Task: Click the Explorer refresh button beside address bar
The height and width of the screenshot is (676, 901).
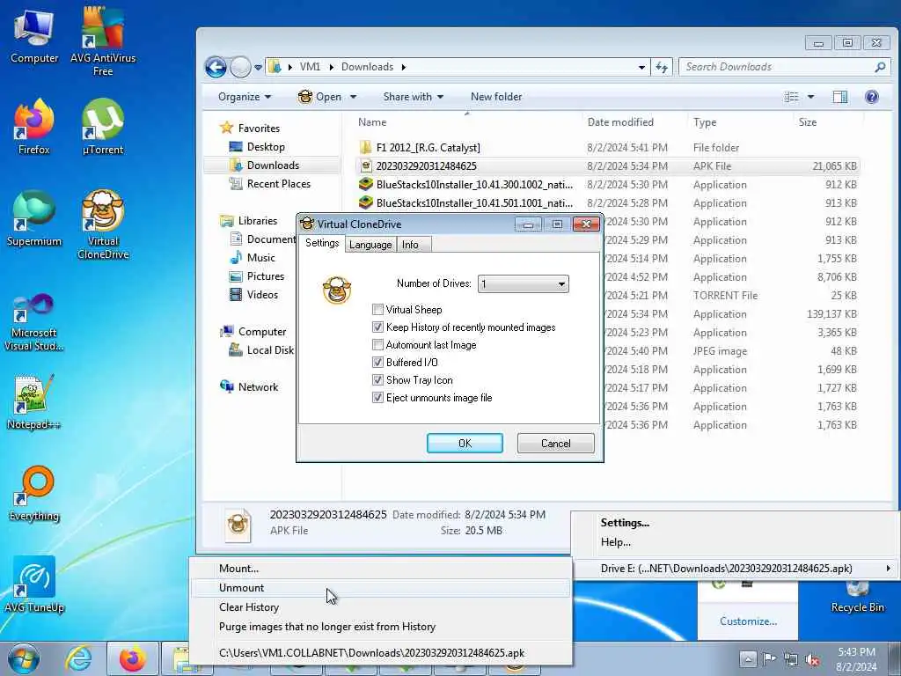Action: tap(662, 67)
